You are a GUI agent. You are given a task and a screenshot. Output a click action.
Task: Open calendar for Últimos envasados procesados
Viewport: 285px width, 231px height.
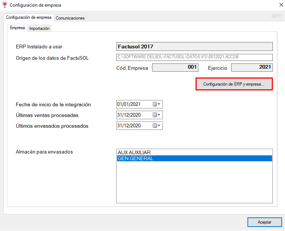tap(156, 125)
